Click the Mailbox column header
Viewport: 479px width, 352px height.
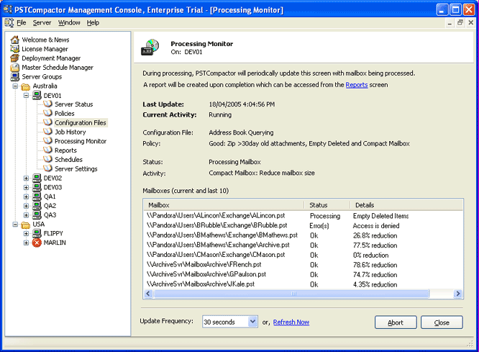(224, 205)
